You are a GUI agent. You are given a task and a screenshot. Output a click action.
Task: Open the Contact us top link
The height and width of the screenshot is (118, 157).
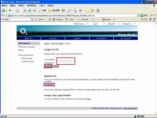127,24
